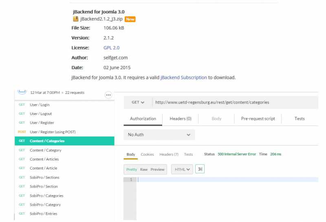326x222 pixels.
Task: Open the HTML format dropdown
Action: pos(182,169)
